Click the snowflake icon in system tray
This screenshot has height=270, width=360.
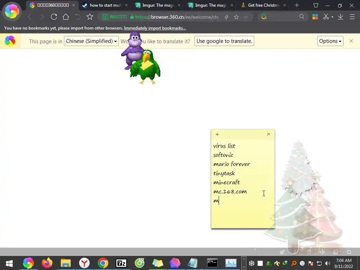pyautogui.click(x=252, y=263)
